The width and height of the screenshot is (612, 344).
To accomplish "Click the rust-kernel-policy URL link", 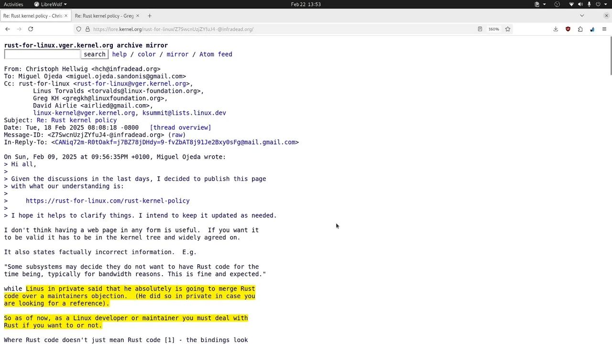I will [108, 201].
